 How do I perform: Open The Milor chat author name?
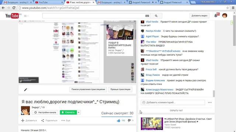pyautogui.click(x=151, y=42)
